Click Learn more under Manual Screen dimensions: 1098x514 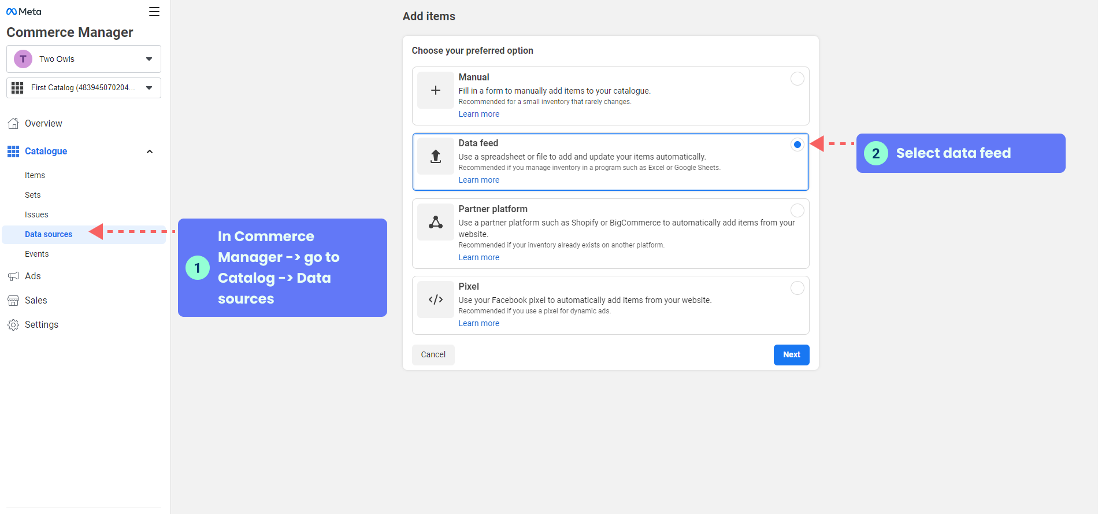tap(479, 114)
